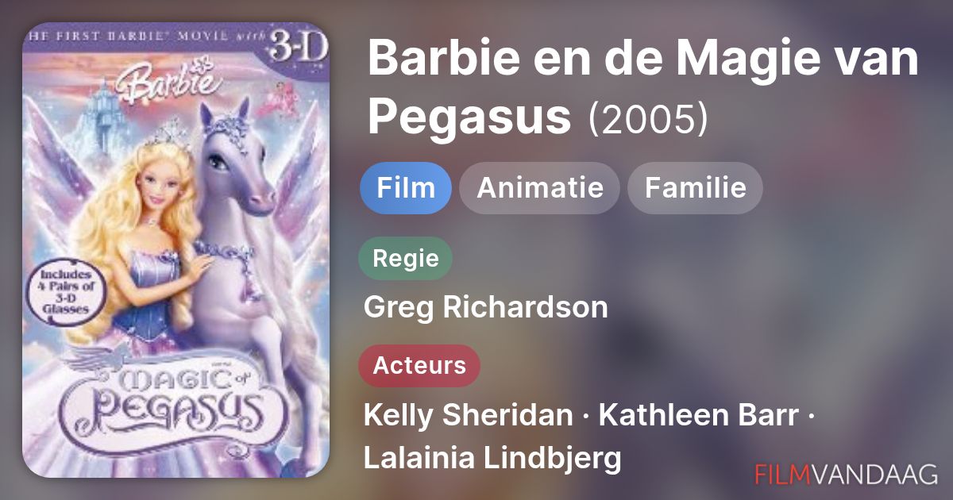The height and width of the screenshot is (500, 953).
Task: Open actor Kelly Sheridan's page
Action: [468, 415]
